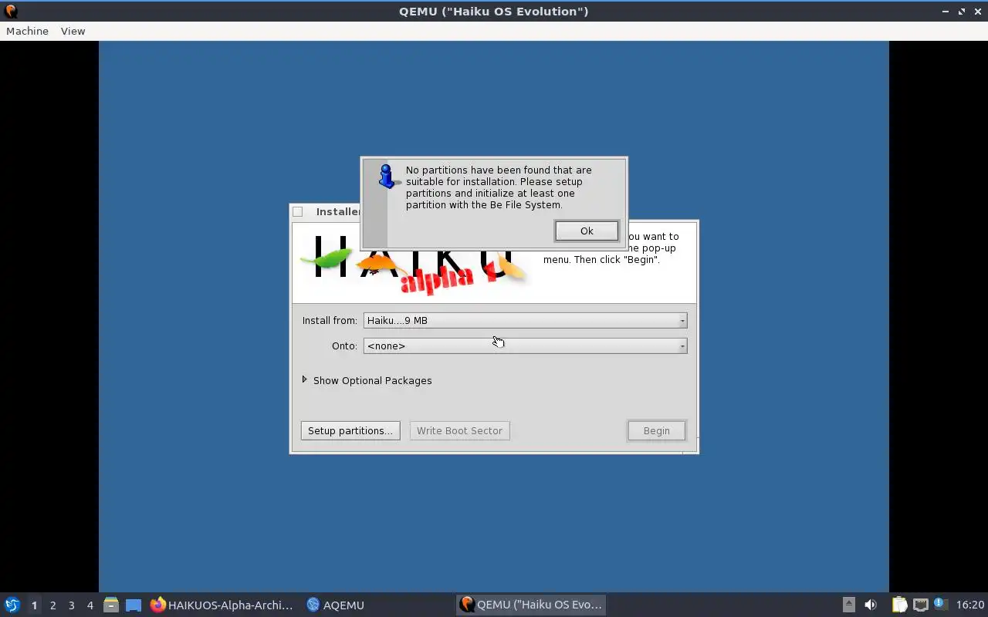Click the Write Boot Sector button
The width and height of the screenshot is (988, 617).
click(x=459, y=430)
